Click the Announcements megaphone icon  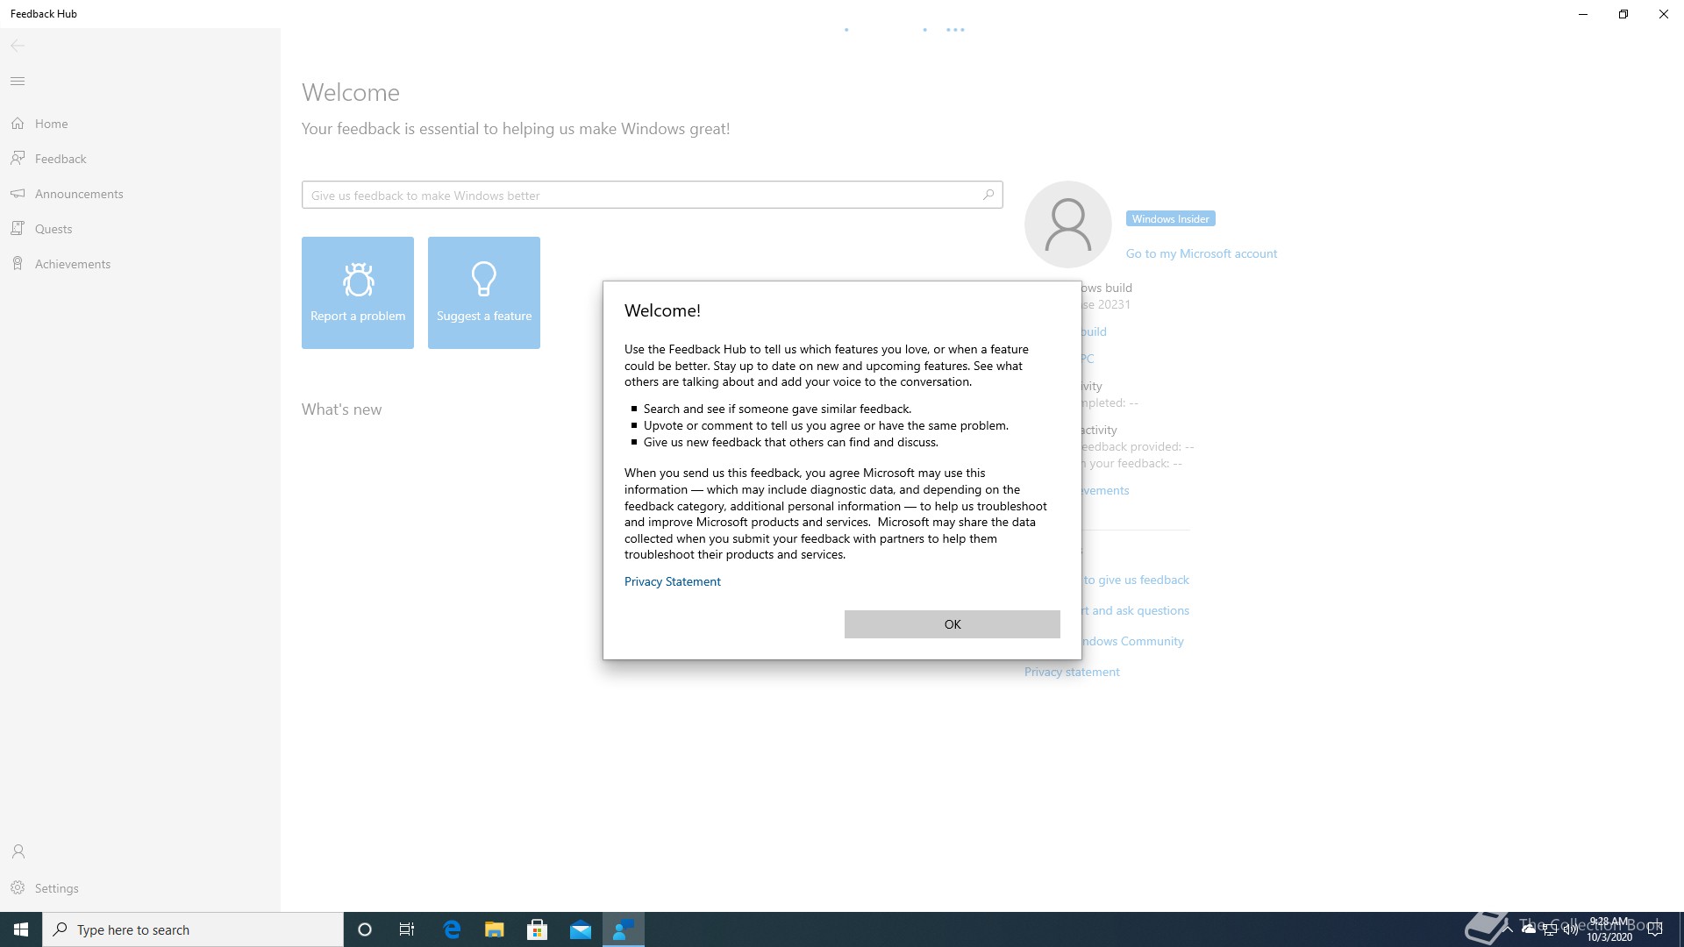18,193
